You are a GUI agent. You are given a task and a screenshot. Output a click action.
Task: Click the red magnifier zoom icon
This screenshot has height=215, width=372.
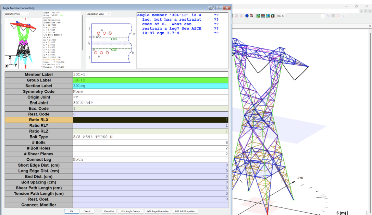pos(252,16)
